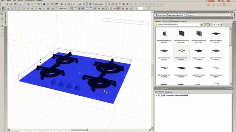
Task: Click viewport scroll-down arrow
Action: [152, 128]
